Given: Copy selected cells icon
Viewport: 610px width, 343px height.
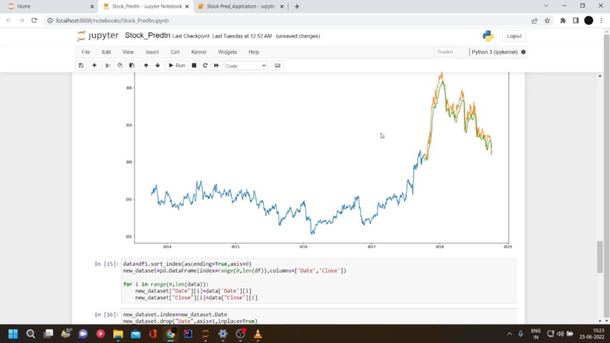Looking at the screenshot, I should click(x=120, y=65).
